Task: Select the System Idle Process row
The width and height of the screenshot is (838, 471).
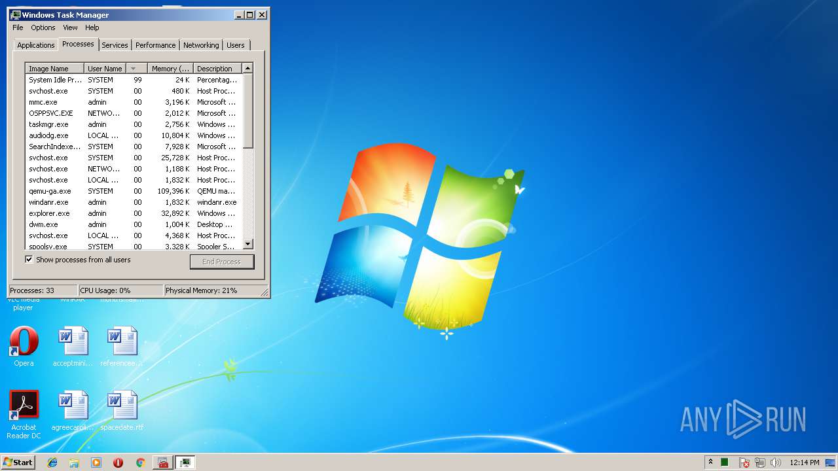Action: click(134, 80)
